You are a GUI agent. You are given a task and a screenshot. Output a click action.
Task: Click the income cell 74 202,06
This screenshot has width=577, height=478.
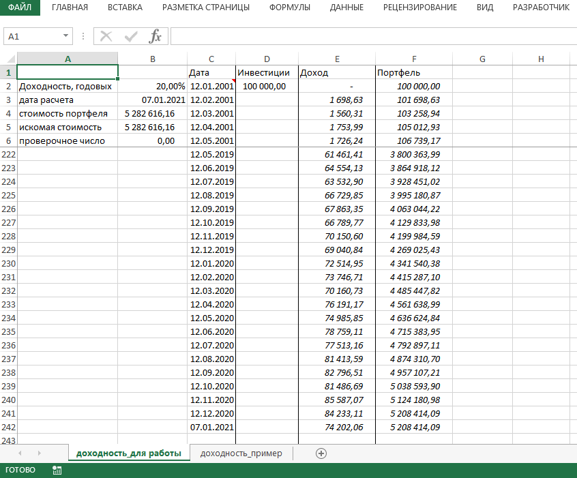[337, 428]
